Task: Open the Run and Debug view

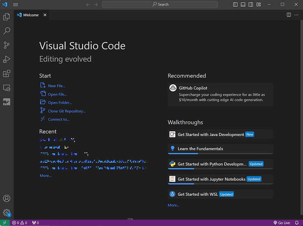Action: [x=6, y=59]
